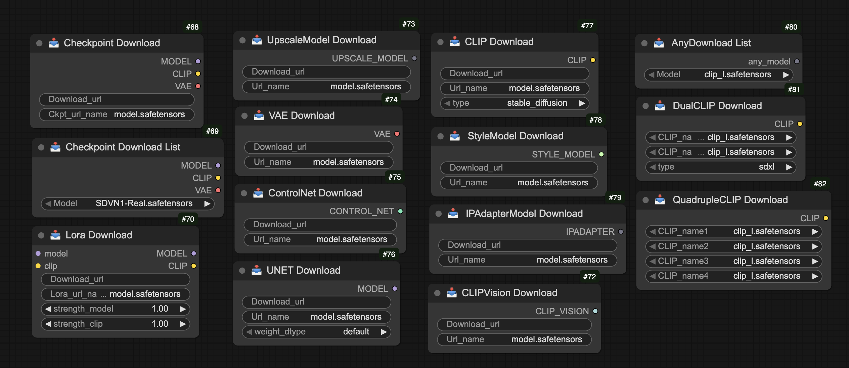
Task: Click the CLIPVision Download node icon
Action: [x=452, y=292]
